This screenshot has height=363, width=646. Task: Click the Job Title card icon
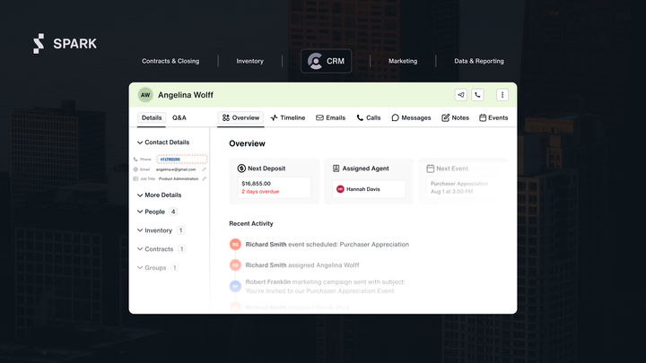pyautogui.click(x=135, y=178)
